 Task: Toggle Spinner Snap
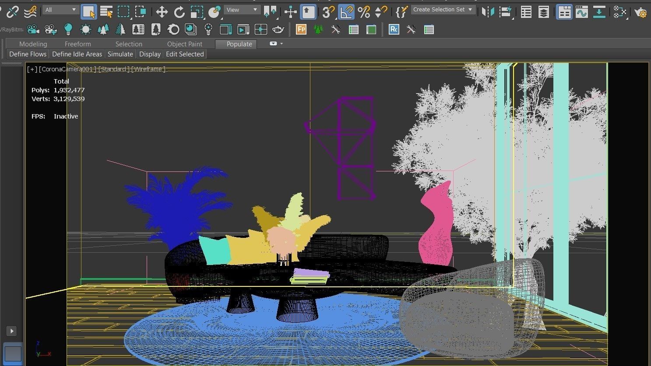(x=381, y=12)
